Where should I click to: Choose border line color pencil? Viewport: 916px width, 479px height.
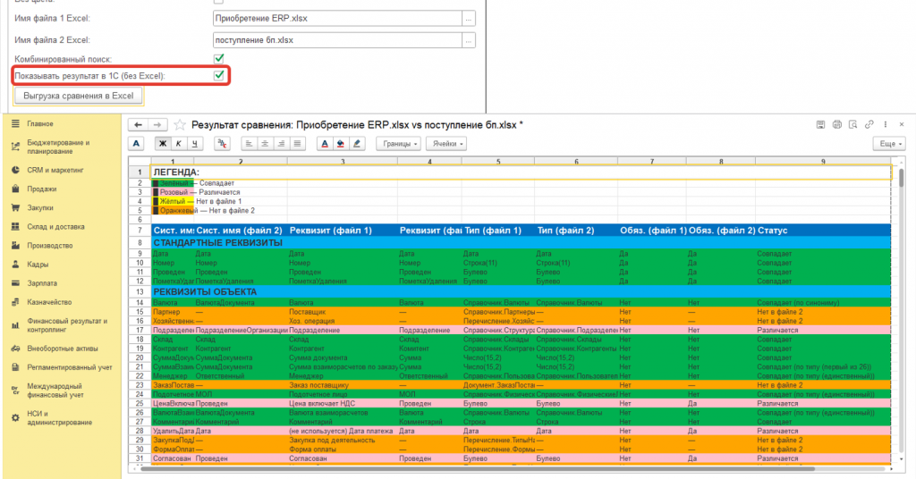[357, 144]
